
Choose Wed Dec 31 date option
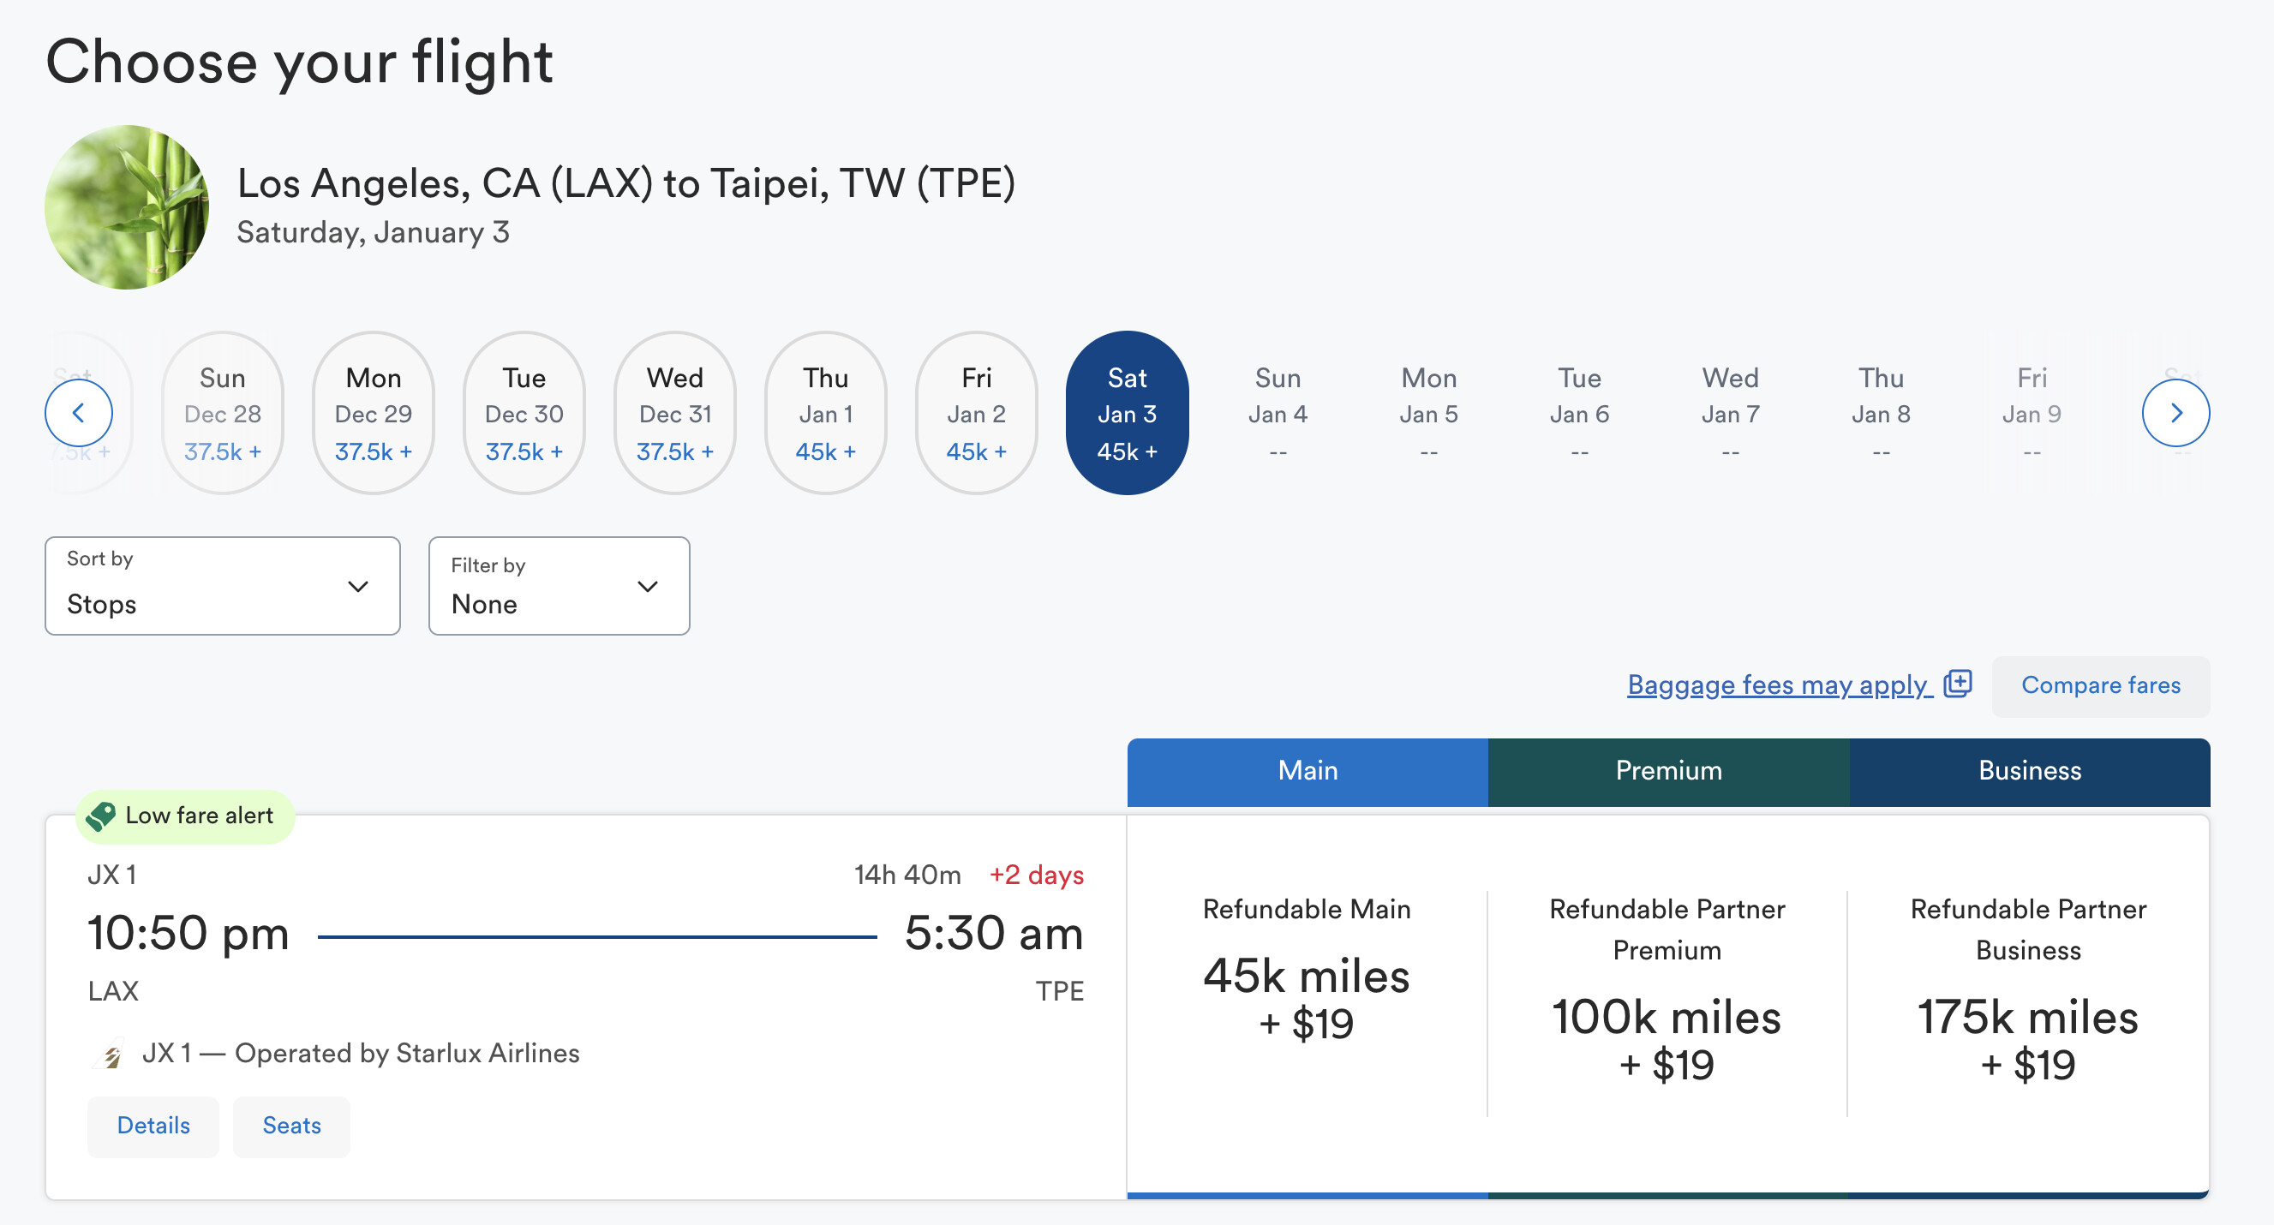(x=674, y=413)
